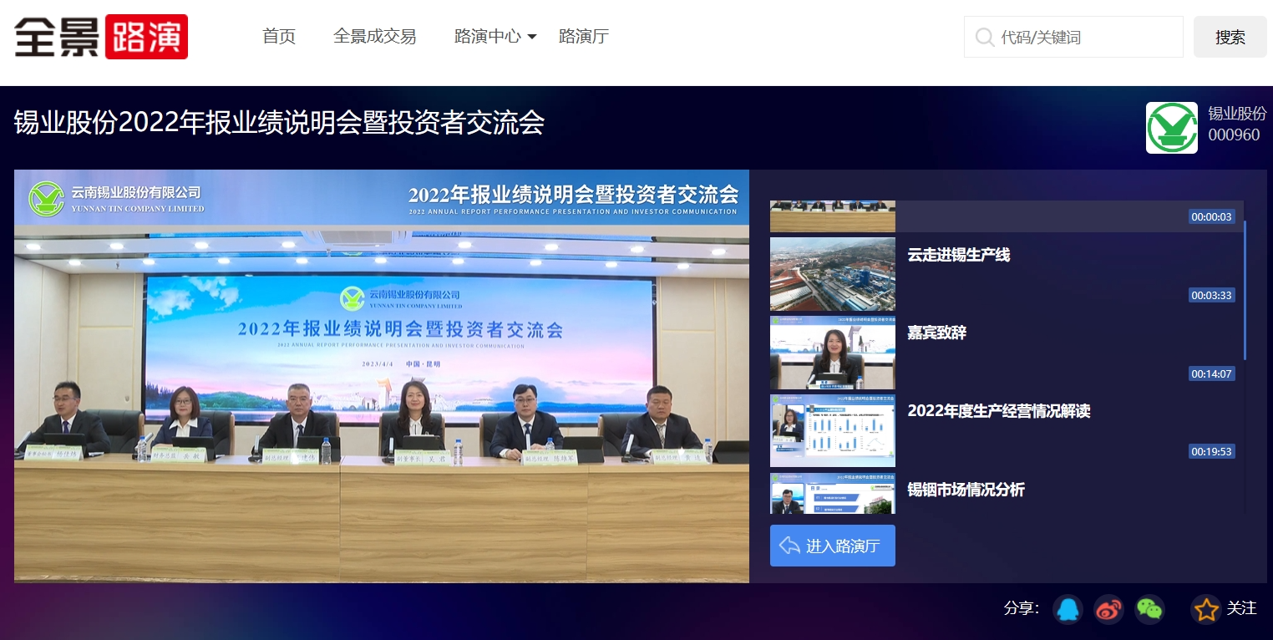This screenshot has height=640, width=1273.
Task: Select the 嘉宾致辞 chapter title
Action: (936, 333)
